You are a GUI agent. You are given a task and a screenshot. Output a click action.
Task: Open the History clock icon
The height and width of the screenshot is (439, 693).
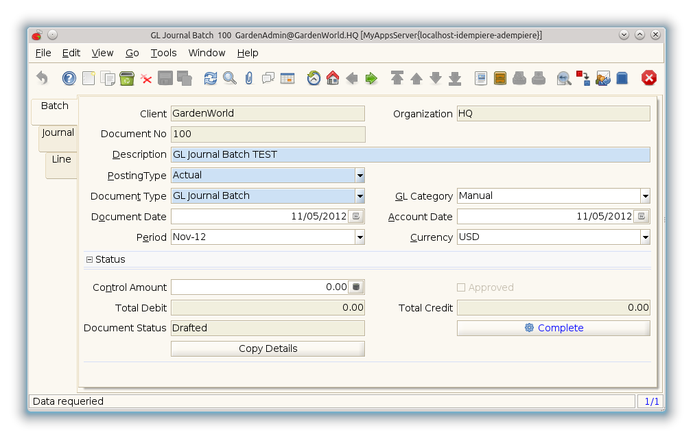[314, 78]
